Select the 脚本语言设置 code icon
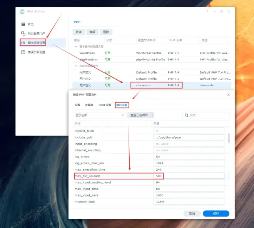Image resolution: width=254 pixels, height=228 pixels. tap(23, 43)
